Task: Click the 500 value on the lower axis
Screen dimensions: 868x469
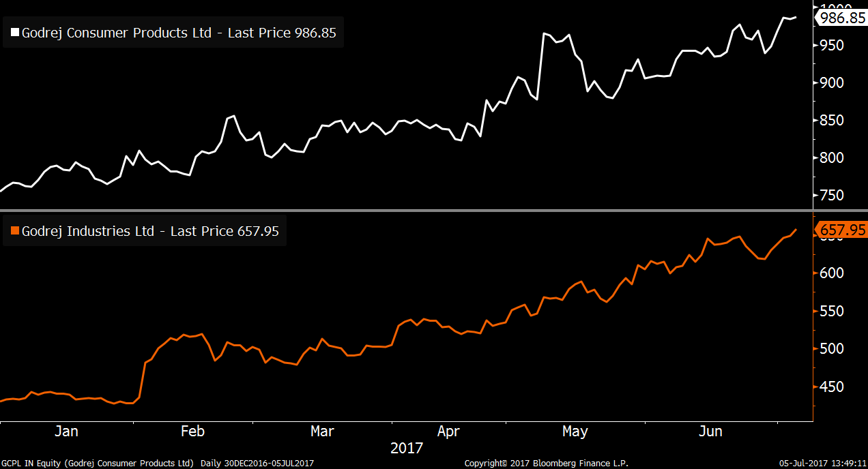Action: pyautogui.click(x=831, y=349)
